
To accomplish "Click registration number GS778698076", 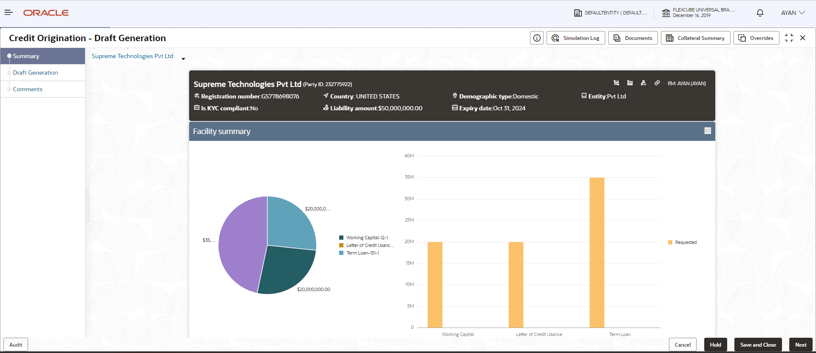I will coord(280,96).
